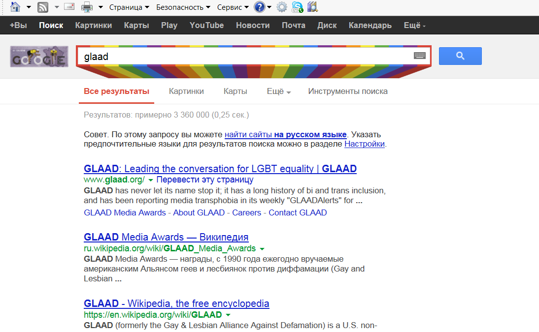539x332 pixels.
Task: Open Play in the Google bar
Action: point(169,26)
